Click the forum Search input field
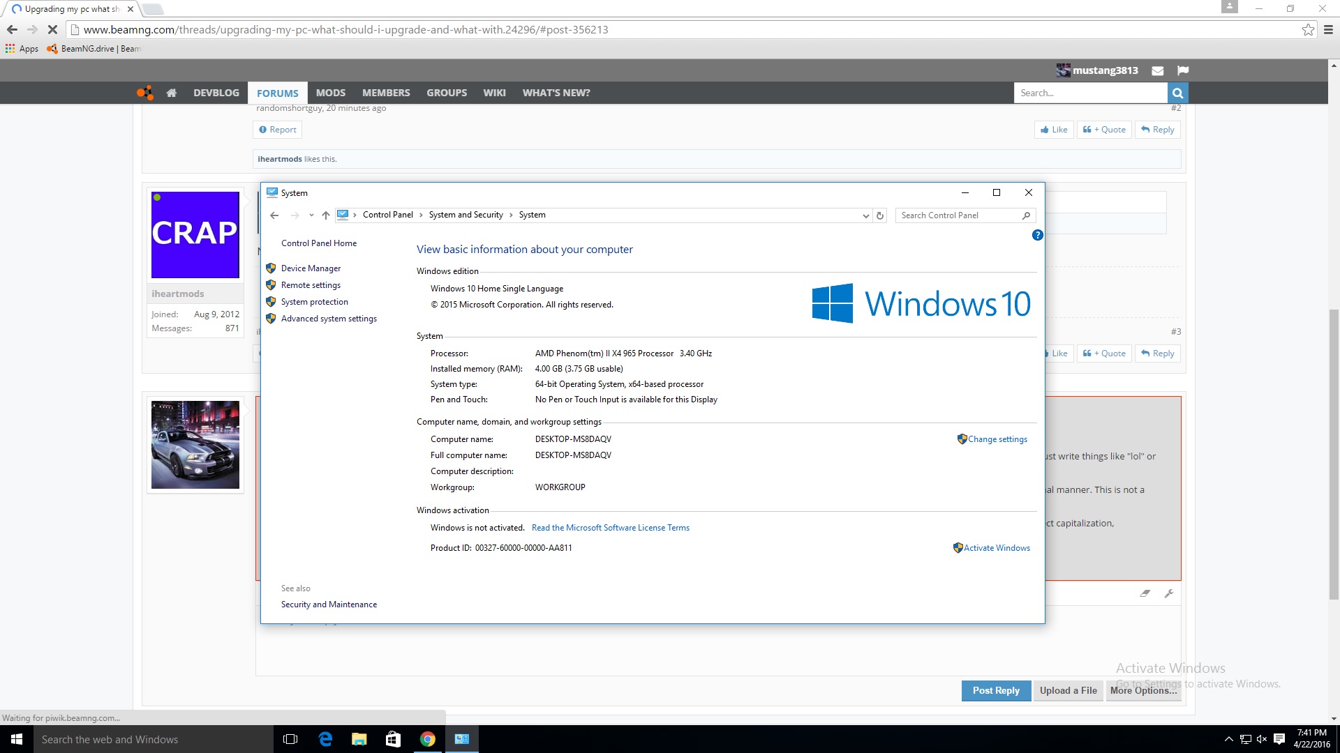 [1090, 93]
